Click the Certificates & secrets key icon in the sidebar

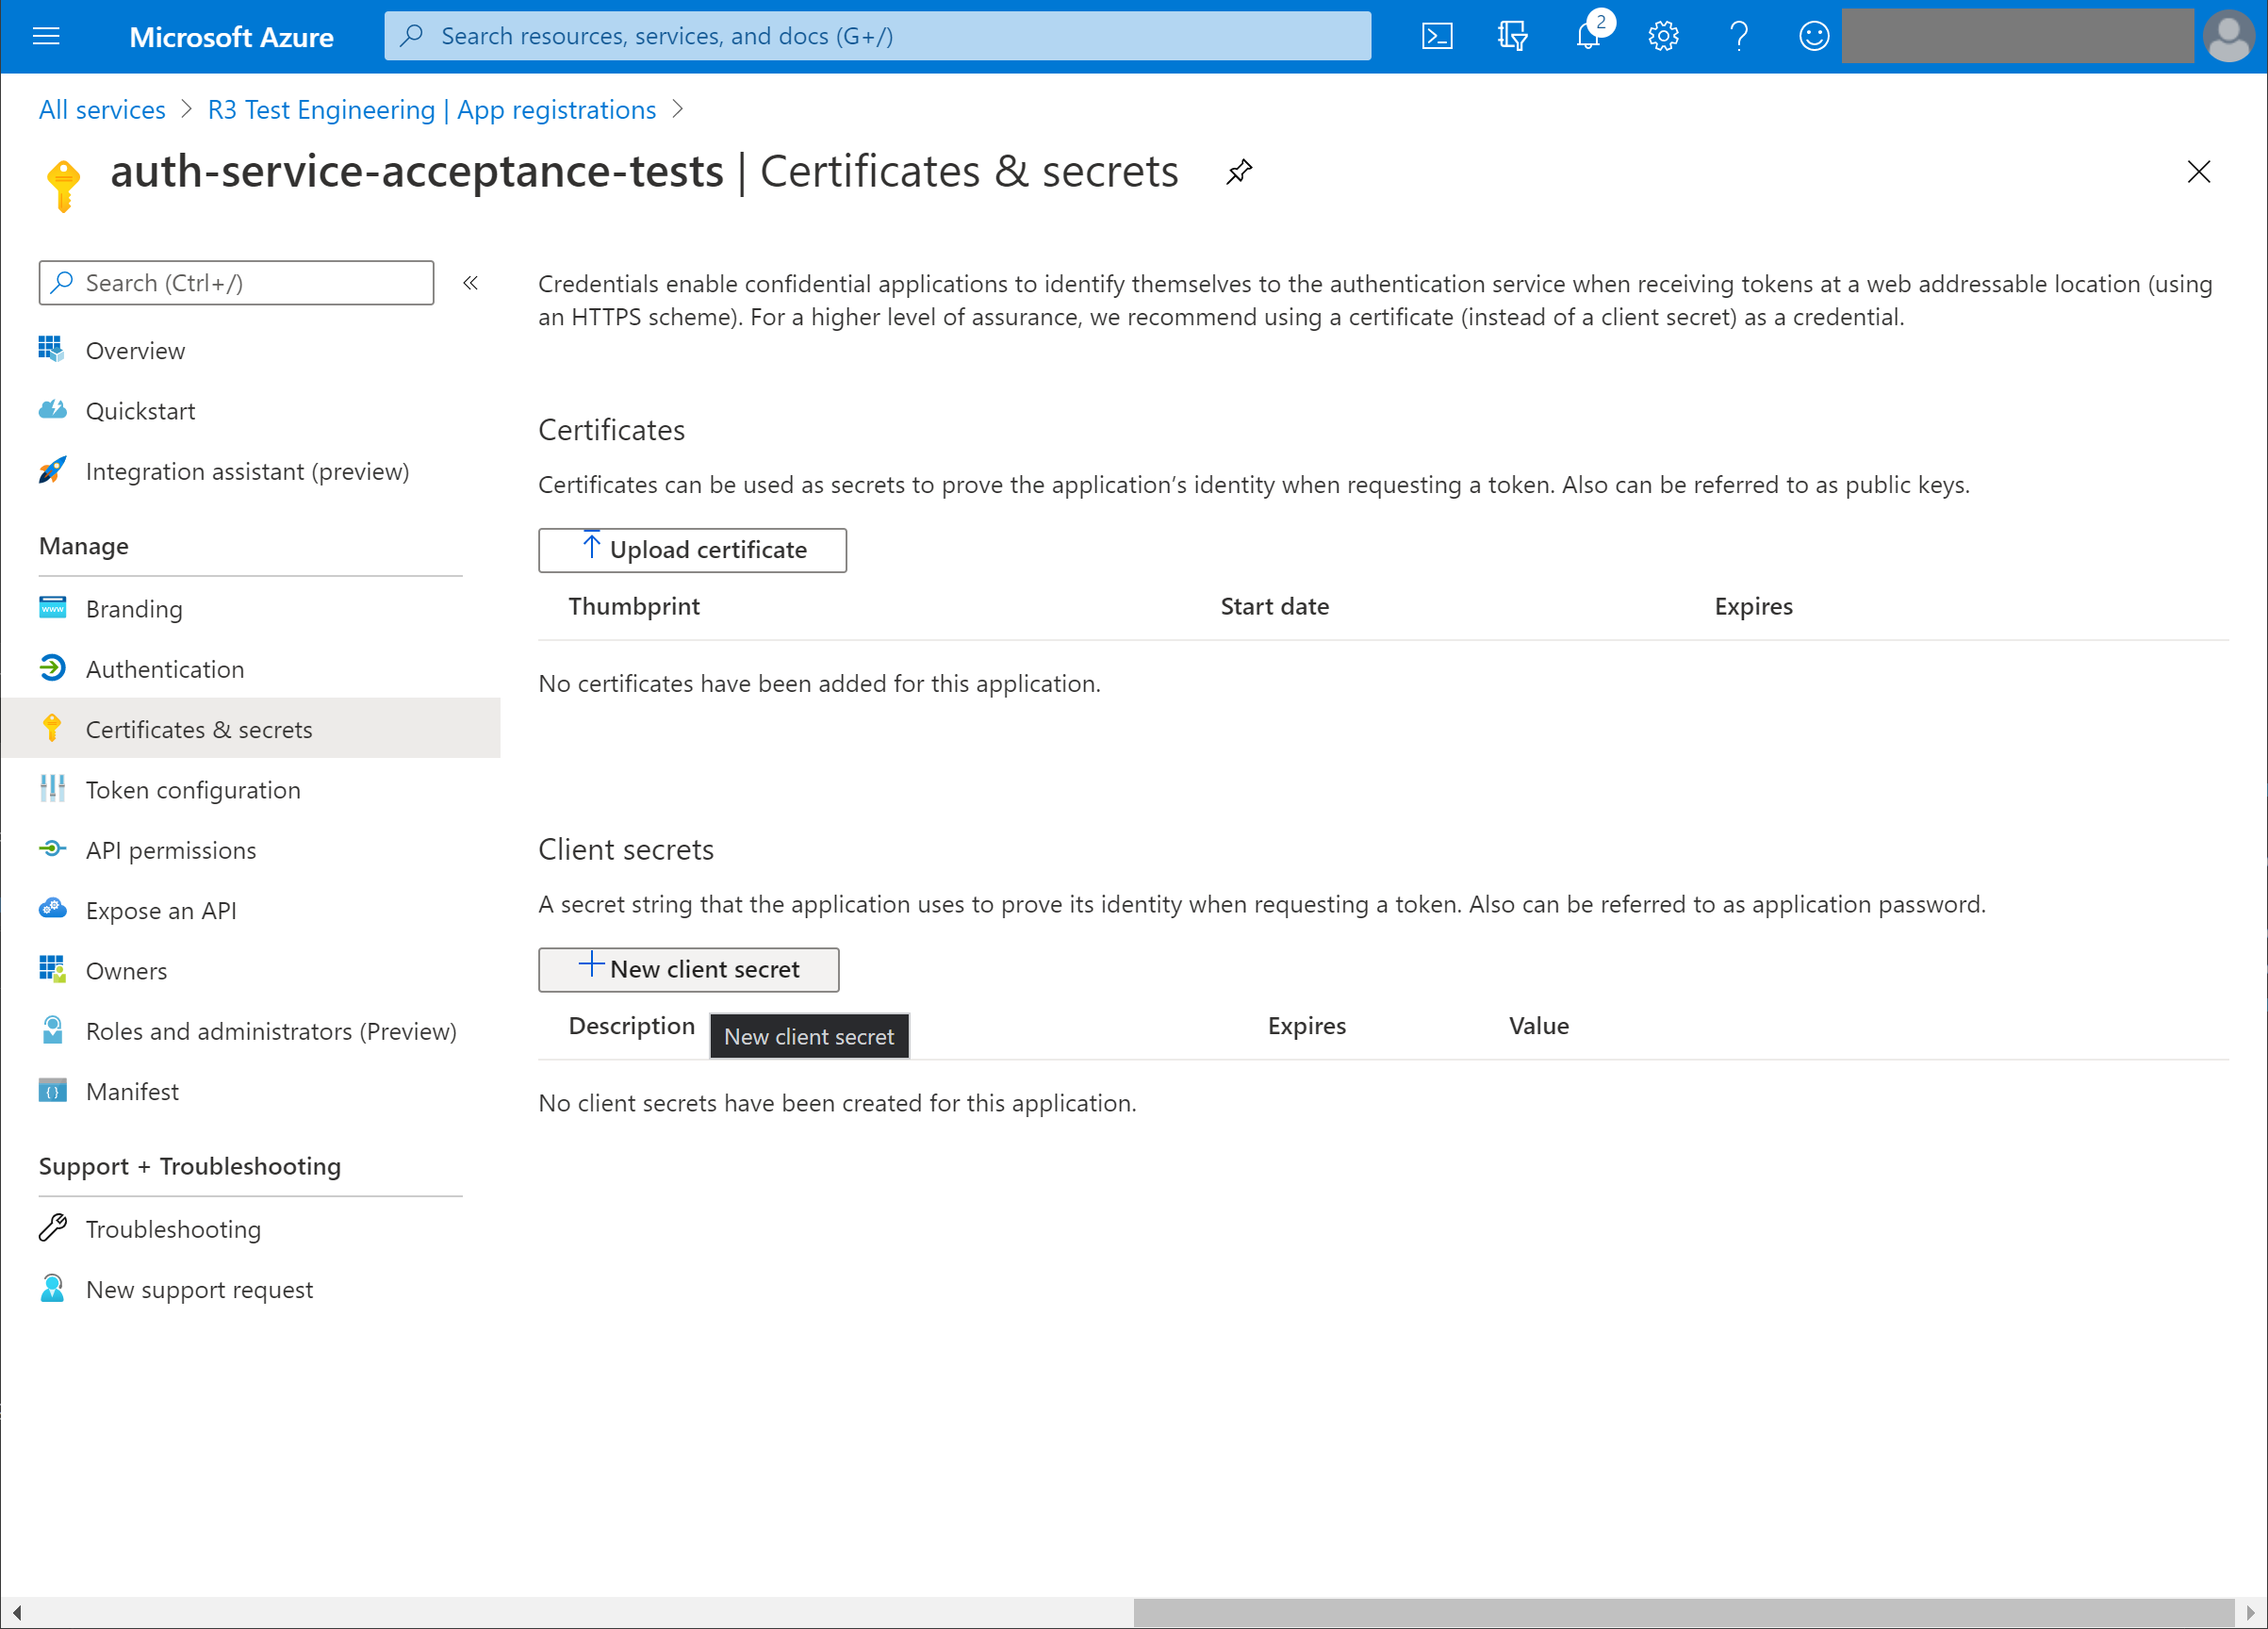point(52,728)
